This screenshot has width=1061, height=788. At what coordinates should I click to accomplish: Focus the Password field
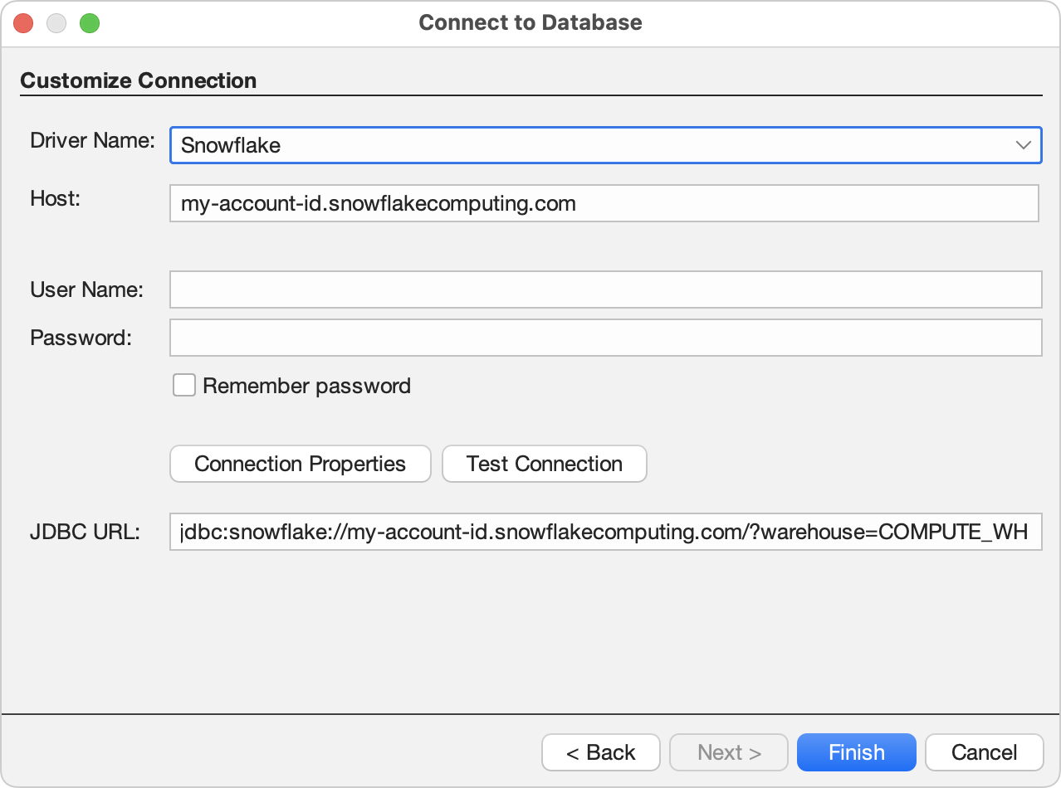point(604,337)
